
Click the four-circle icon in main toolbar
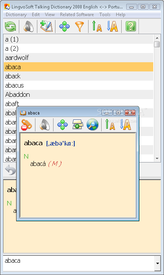[x=65, y=27]
